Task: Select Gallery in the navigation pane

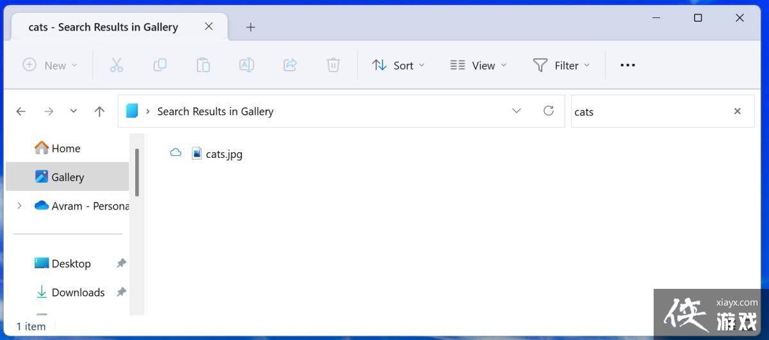Action: tap(67, 177)
